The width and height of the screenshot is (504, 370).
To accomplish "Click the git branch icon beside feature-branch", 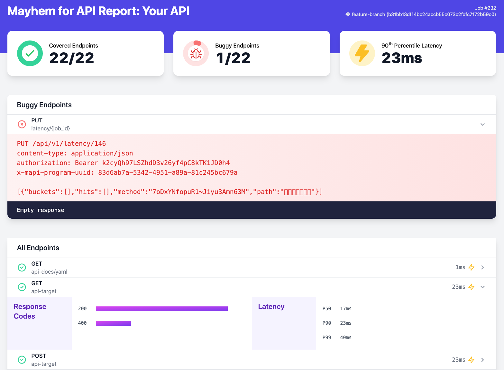I will [348, 14].
